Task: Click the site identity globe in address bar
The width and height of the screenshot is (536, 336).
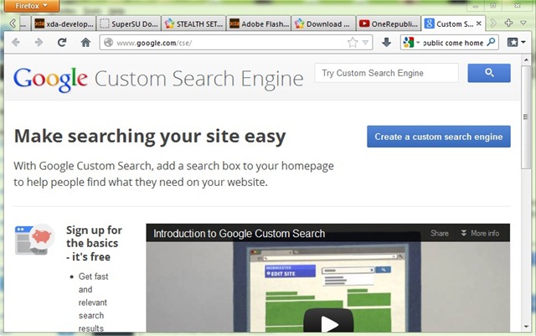Action: [x=108, y=43]
